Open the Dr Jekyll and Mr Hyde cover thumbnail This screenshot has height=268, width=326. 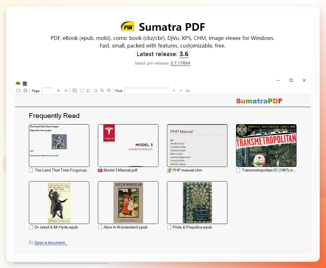[59, 202]
